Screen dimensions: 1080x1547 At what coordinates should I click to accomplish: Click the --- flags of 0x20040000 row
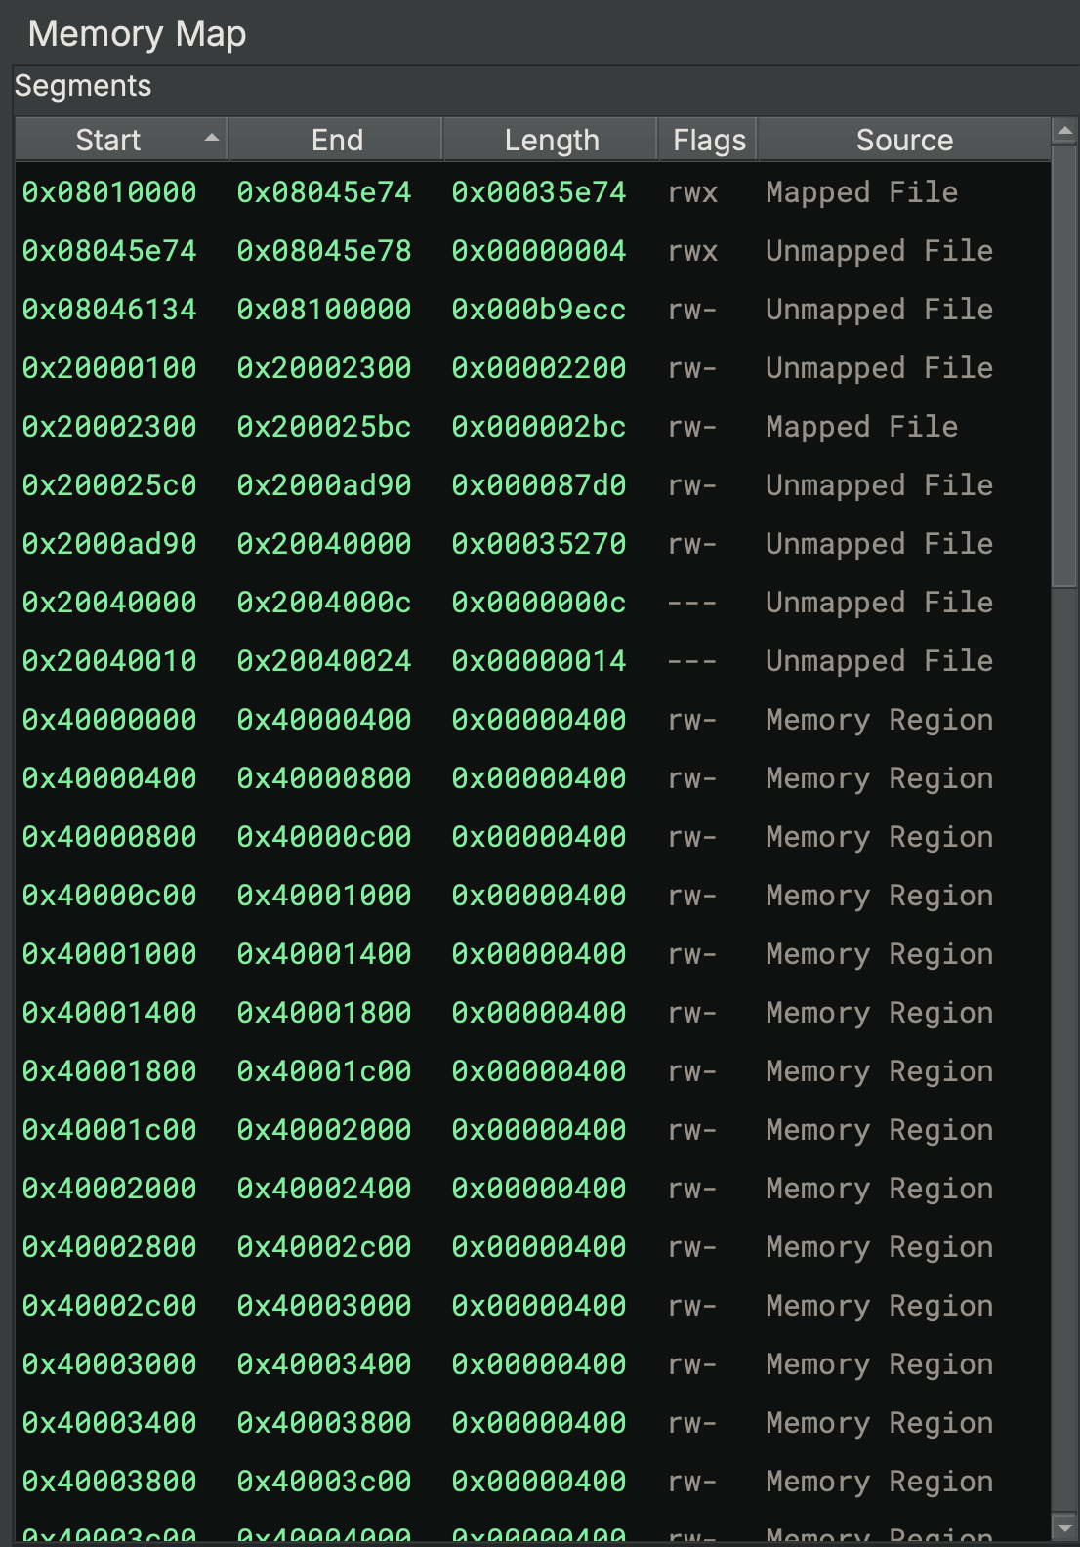point(693,603)
